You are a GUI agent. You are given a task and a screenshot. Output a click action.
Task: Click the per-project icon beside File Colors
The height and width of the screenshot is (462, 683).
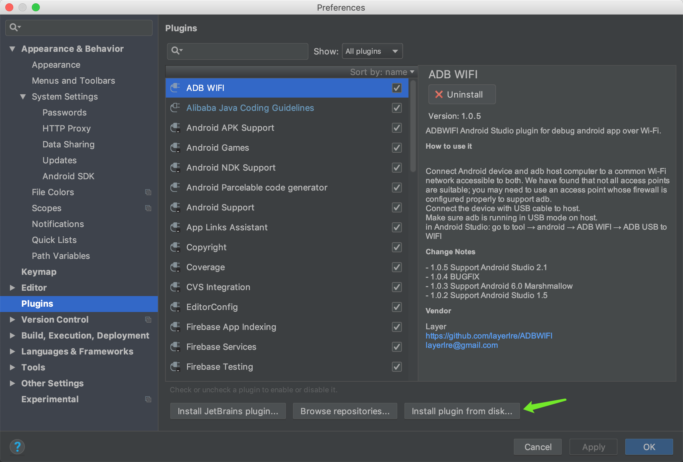pos(148,192)
